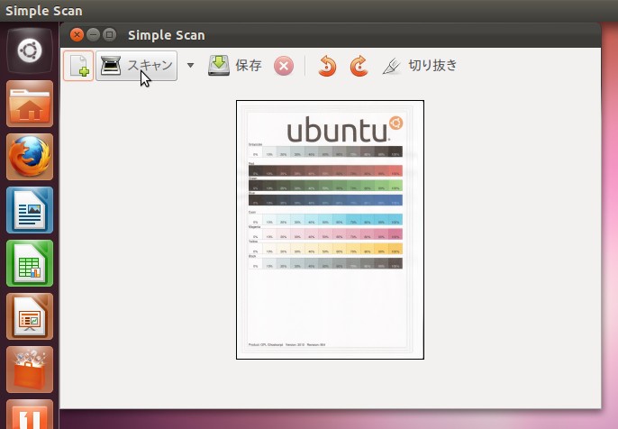Viewport: 618px width, 429px height.
Task: Expand the scan options dropdown arrow
Action: [190, 66]
